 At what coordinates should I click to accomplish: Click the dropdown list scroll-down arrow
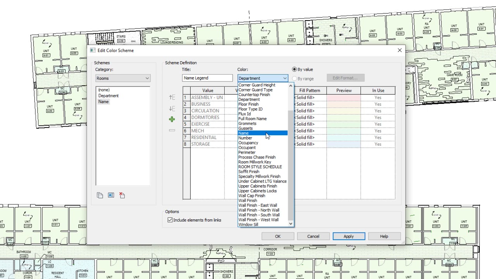point(291,224)
